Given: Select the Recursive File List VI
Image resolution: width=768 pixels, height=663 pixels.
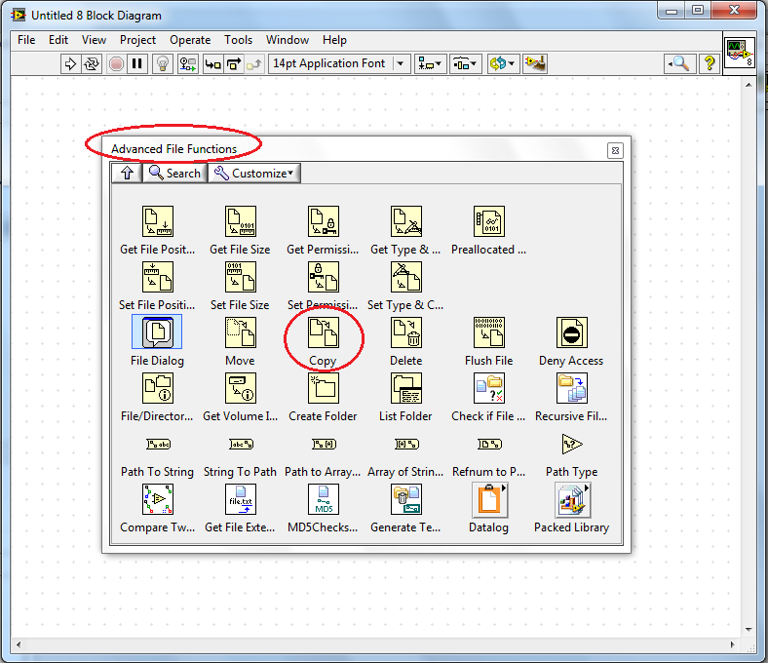Looking at the screenshot, I should tap(571, 388).
